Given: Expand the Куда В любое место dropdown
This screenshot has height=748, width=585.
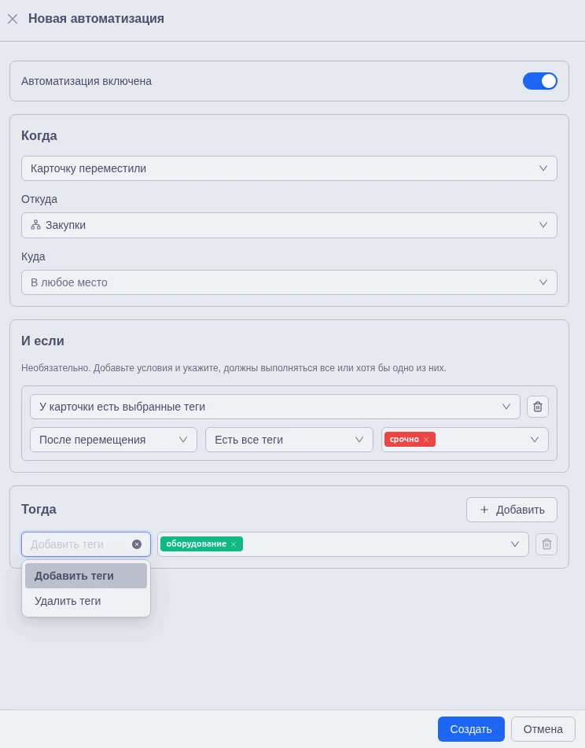Looking at the screenshot, I should (289, 282).
